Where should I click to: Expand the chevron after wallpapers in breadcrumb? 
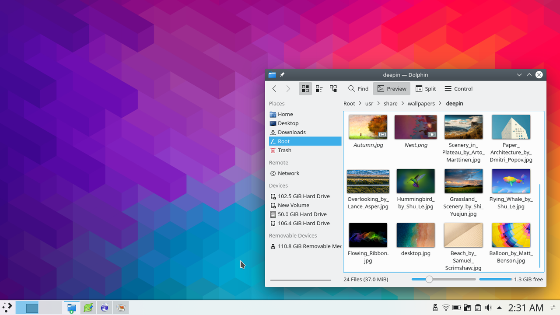(441, 104)
